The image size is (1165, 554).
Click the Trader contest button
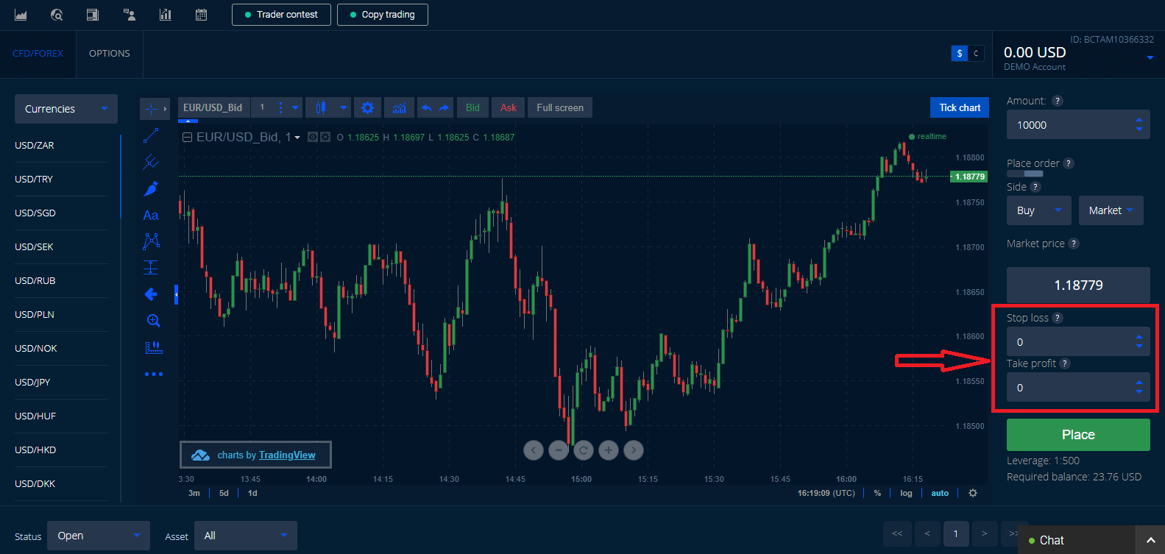click(281, 15)
